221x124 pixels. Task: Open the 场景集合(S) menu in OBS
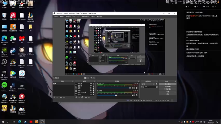coord(85,17)
